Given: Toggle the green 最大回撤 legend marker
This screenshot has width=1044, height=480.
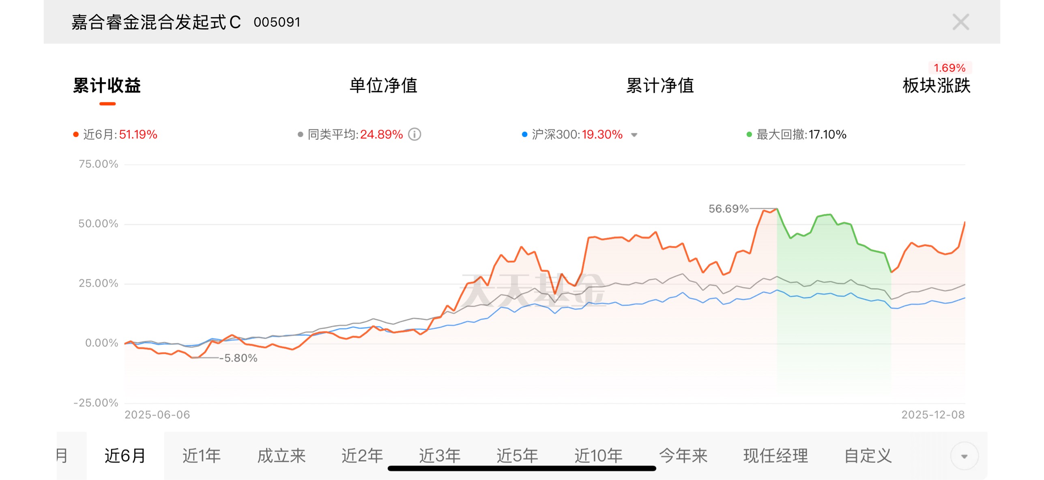Looking at the screenshot, I should click(x=749, y=134).
